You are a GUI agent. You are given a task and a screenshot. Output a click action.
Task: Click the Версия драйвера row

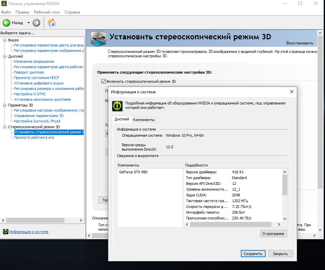pos(233,172)
